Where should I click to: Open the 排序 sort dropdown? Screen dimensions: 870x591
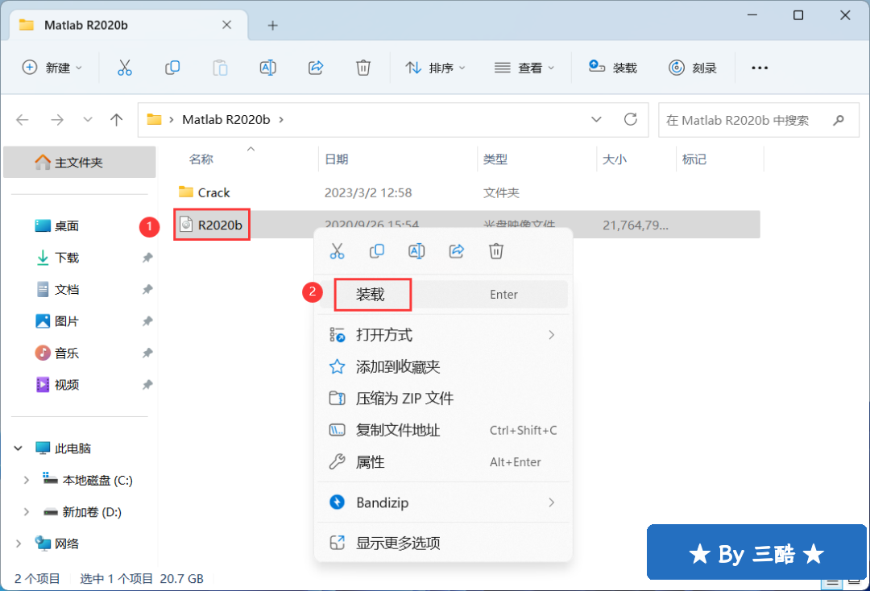pyautogui.click(x=436, y=68)
